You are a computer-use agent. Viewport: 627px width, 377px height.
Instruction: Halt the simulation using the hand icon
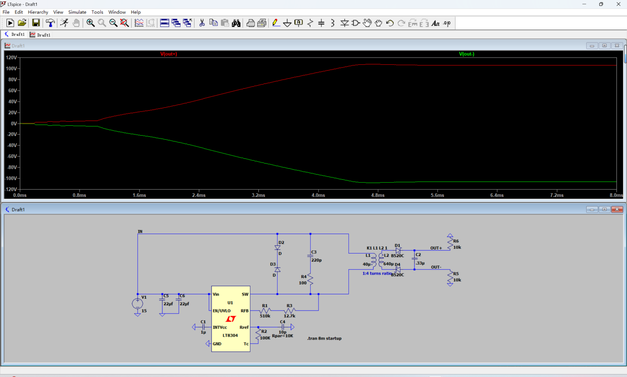(76, 23)
